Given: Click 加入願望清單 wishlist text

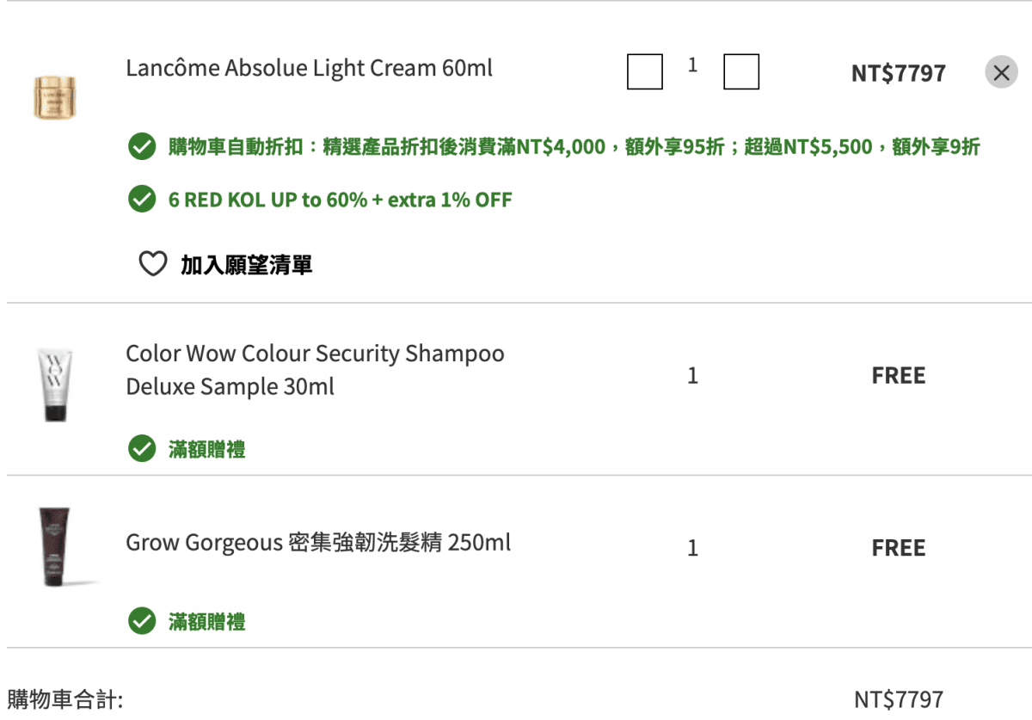Looking at the screenshot, I should tap(246, 265).
